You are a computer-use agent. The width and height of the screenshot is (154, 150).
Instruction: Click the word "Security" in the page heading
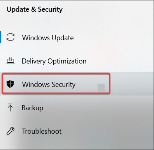50,9
